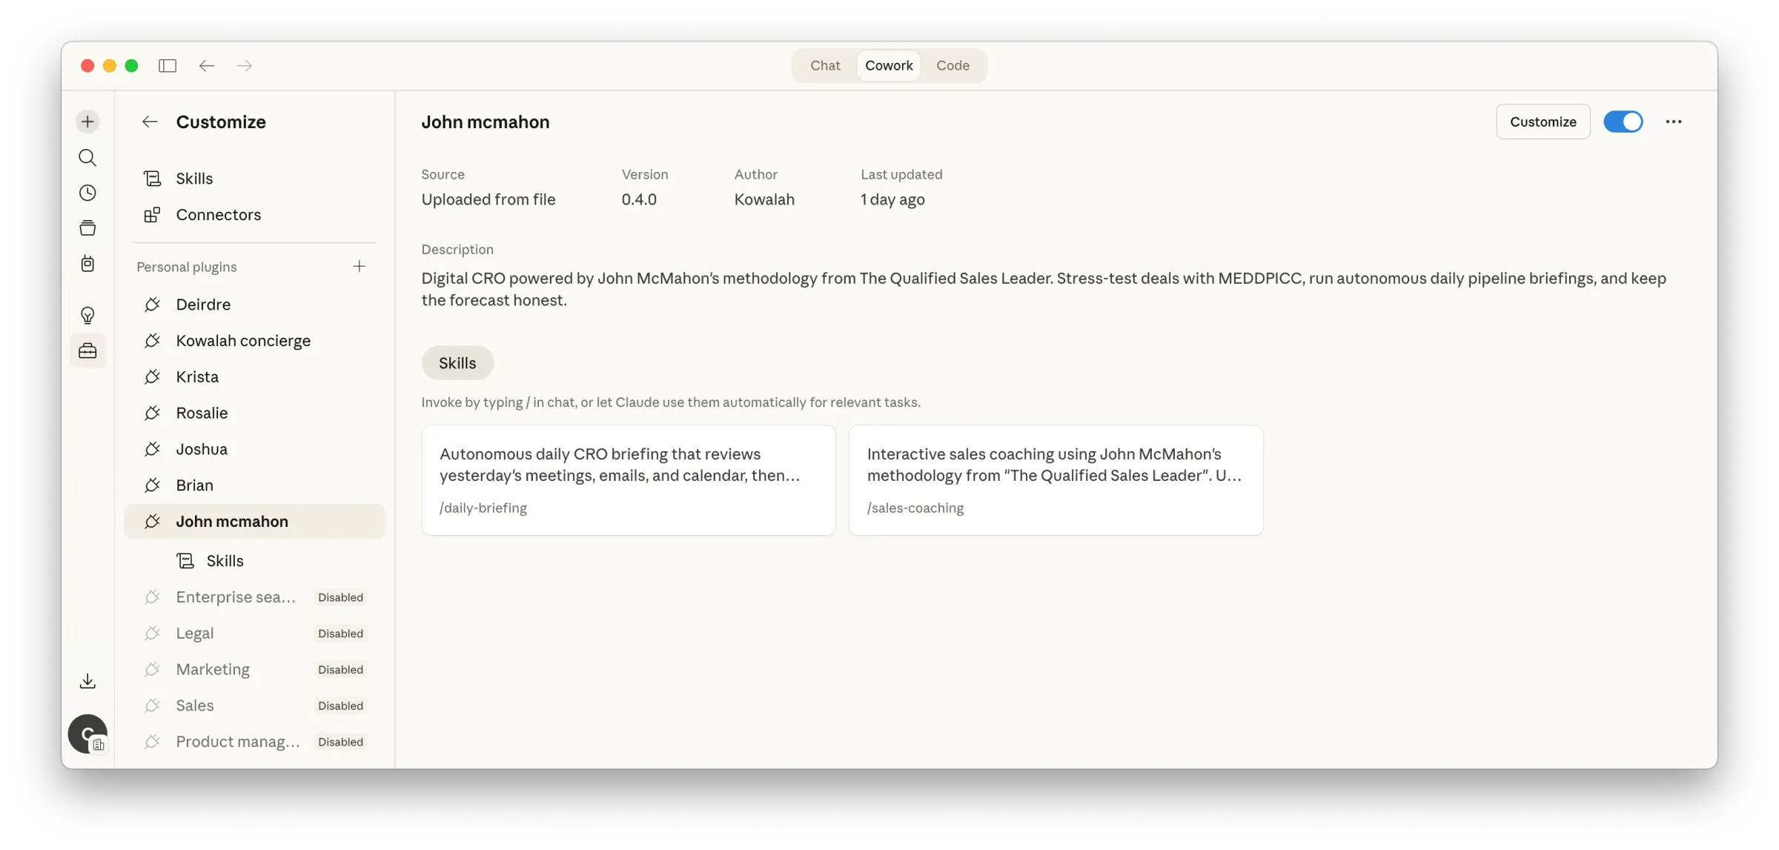This screenshot has height=850, width=1779.
Task: Open the plugins briefcase icon
Action: (87, 351)
